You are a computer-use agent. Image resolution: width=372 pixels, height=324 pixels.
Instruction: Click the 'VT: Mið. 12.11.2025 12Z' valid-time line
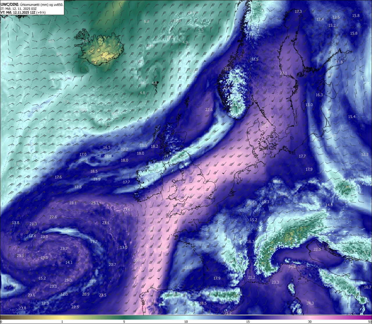pyautogui.click(x=18, y=12)
